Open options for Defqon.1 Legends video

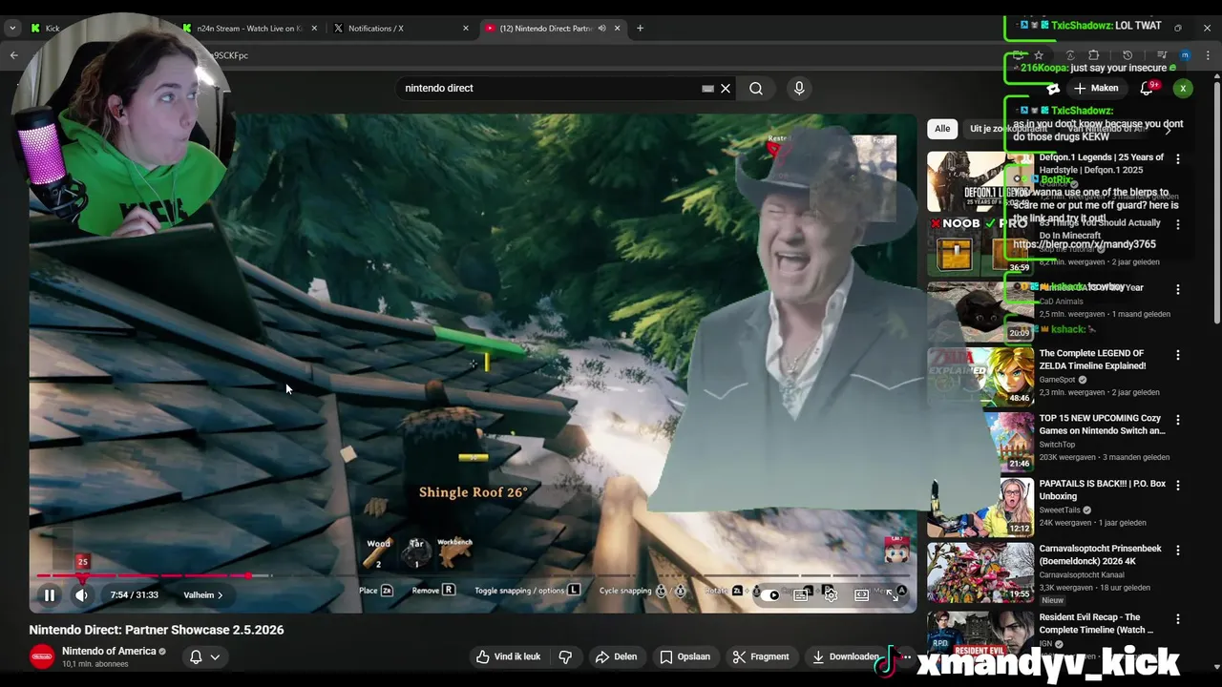pyautogui.click(x=1177, y=159)
